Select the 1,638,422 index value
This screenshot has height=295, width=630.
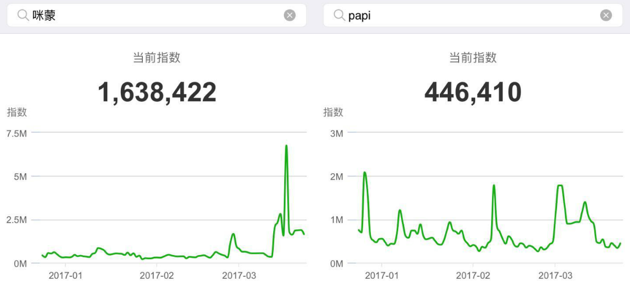tap(157, 92)
